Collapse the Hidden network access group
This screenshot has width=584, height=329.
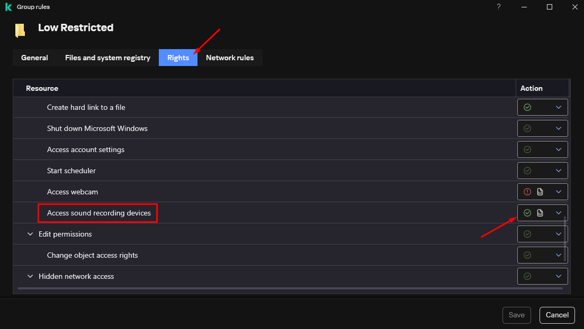tap(30, 276)
